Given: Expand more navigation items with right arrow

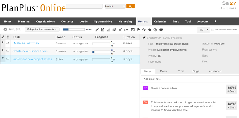Looking at the screenshot, I should click(216, 21).
